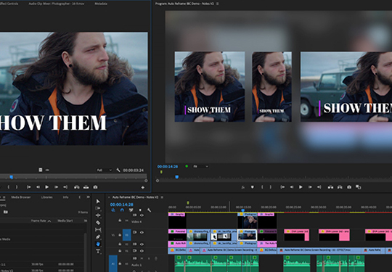Select the Pen tool
Image resolution: width=392 pixels, height=272 pixels.
[x=98, y=236]
